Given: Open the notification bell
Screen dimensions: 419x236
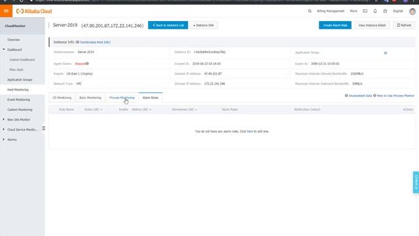Looking at the screenshot, I should click(375, 11).
